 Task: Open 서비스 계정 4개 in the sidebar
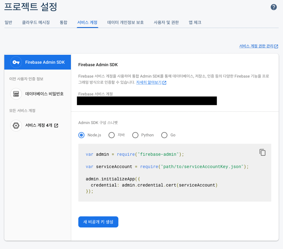tap(38, 125)
